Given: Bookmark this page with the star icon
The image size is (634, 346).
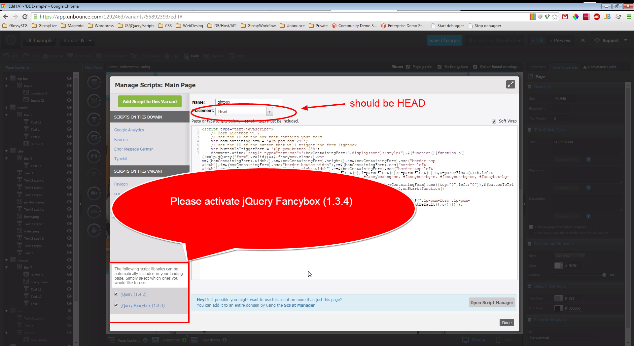Looking at the screenshot, I should [555, 17].
